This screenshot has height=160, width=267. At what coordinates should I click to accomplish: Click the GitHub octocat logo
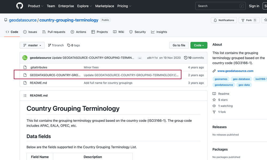click(x=19, y=6)
